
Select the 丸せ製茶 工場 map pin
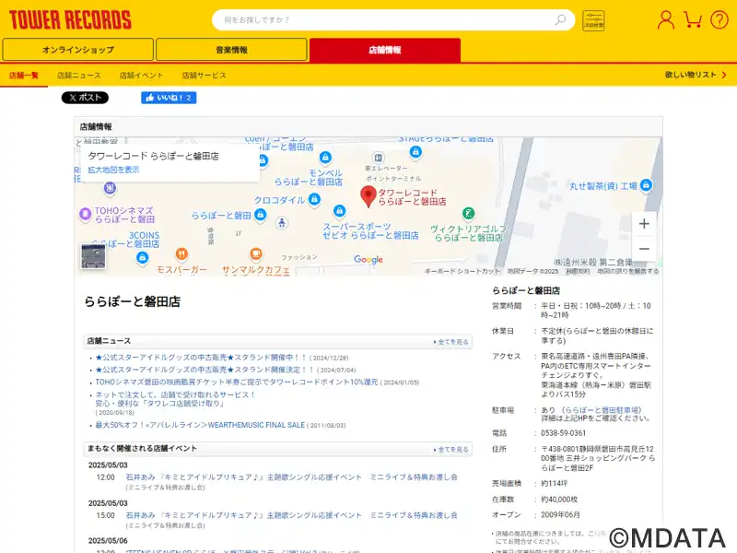click(x=647, y=185)
